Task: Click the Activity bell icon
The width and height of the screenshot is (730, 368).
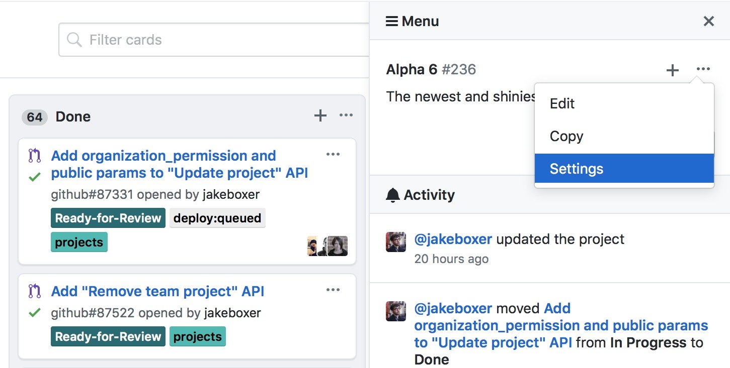Action: pyautogui.click(x=392, y=195)
